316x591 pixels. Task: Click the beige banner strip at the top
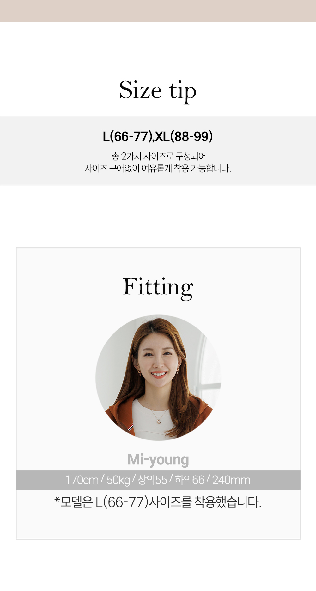pos(158,11)
